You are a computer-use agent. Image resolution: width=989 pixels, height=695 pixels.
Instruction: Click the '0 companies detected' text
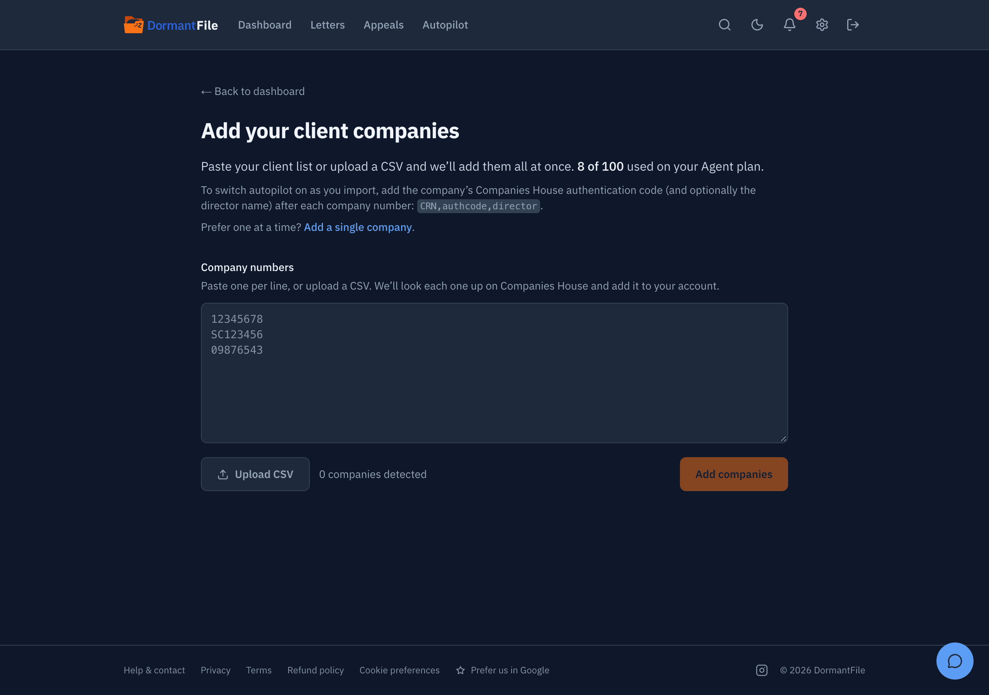pos(372,474)
